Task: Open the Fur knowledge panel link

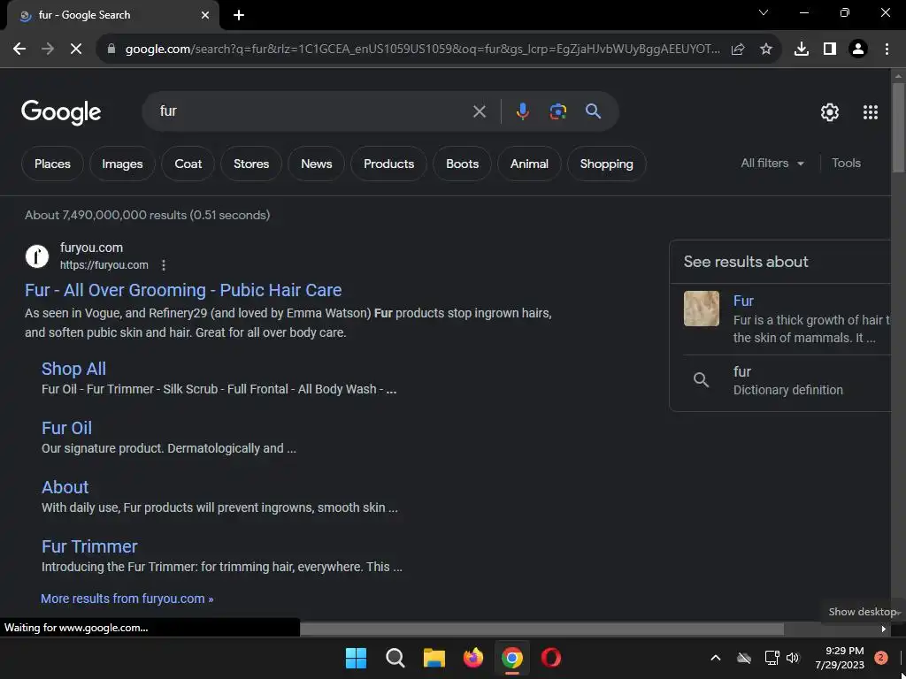Action: pos(743,301)
